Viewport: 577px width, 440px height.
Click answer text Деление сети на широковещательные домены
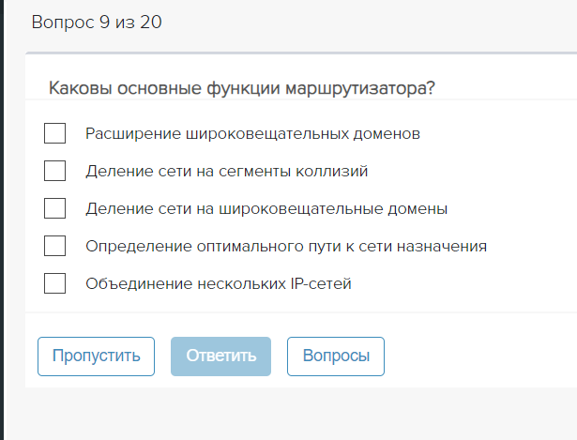pos(266,208)
